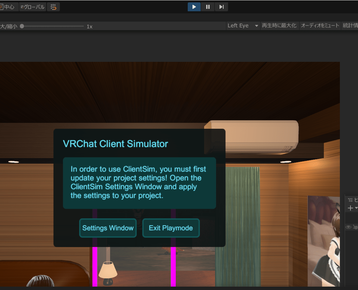Toggle the グローバル handle rotation button
Viewport: 358px width, 290px height.
coord(32,7)
